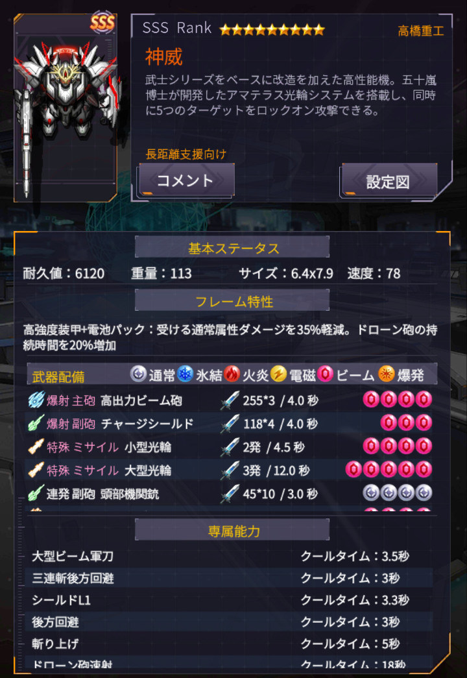Click the 爆発 orange attribute icon
This screenshot has height=678, width=467.
click(x=387, y=374)
